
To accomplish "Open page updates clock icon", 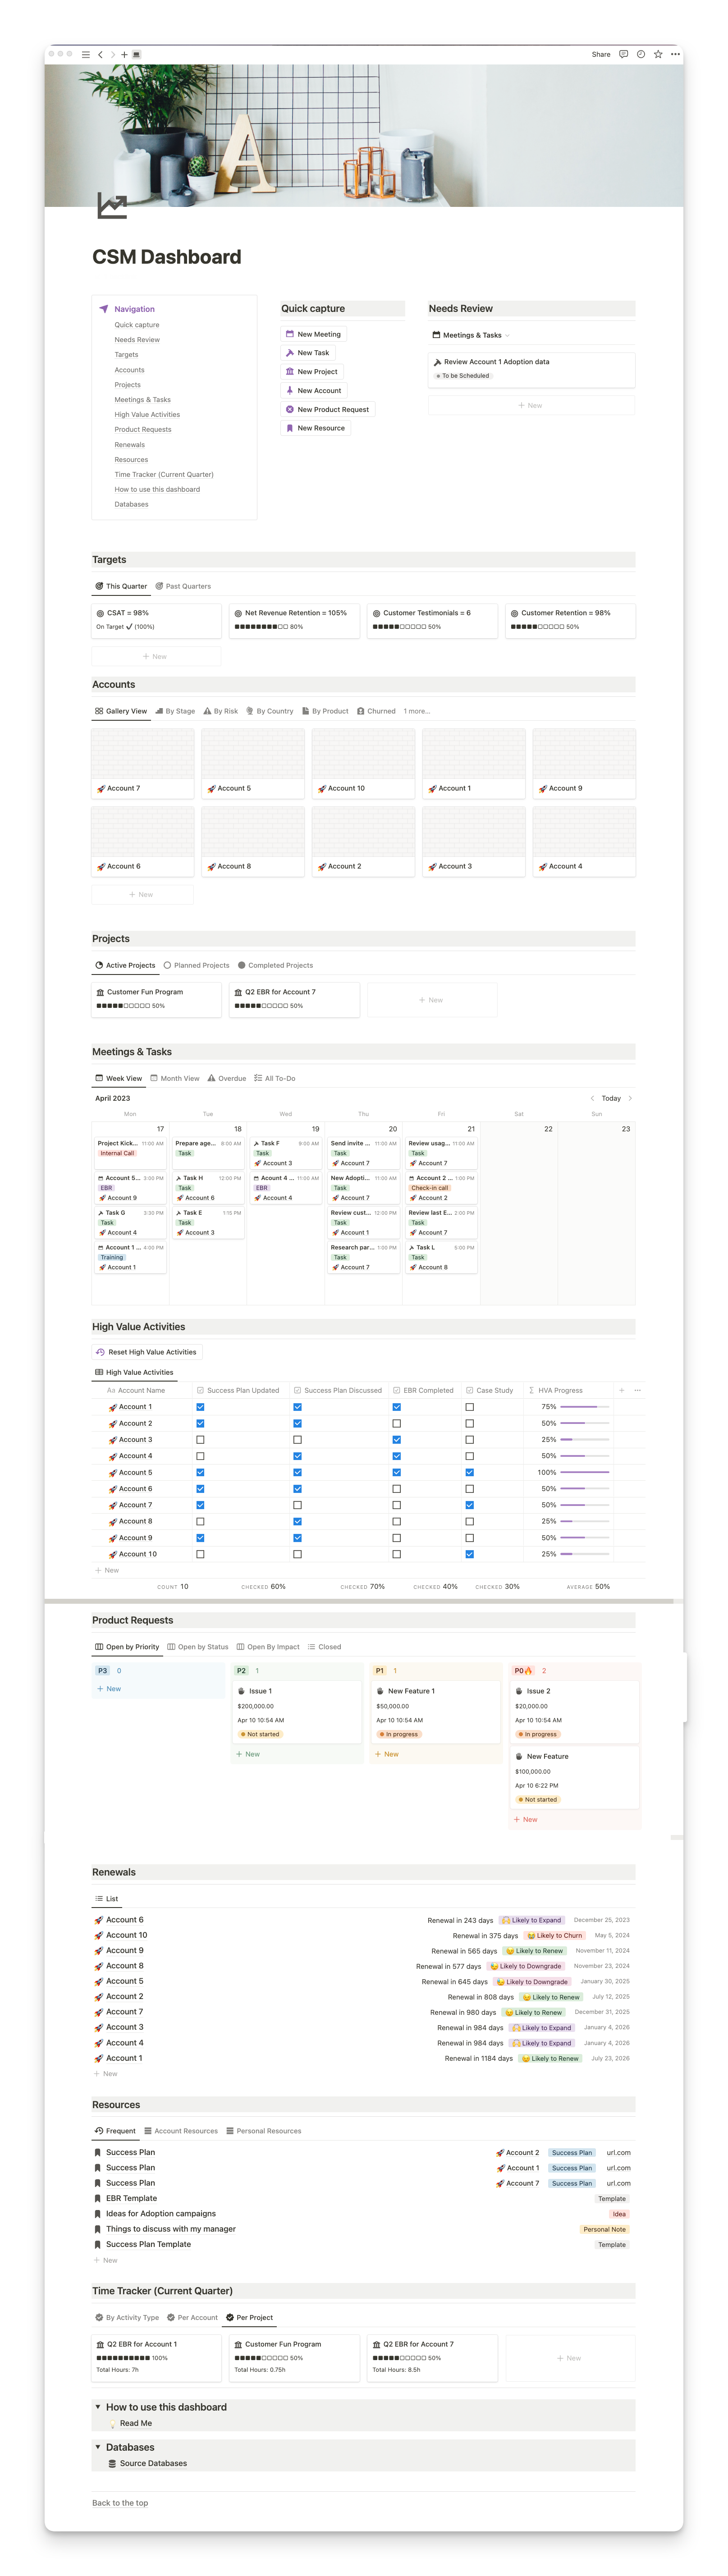I will point(641,54).
